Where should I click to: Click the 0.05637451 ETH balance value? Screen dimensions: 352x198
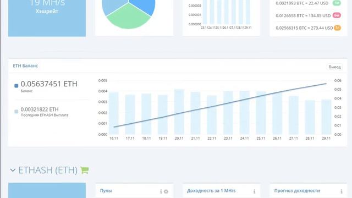point(49,84)
